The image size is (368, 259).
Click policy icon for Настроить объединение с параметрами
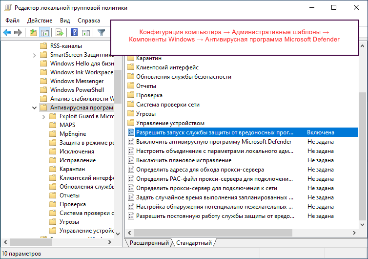[x=131, y=151]
